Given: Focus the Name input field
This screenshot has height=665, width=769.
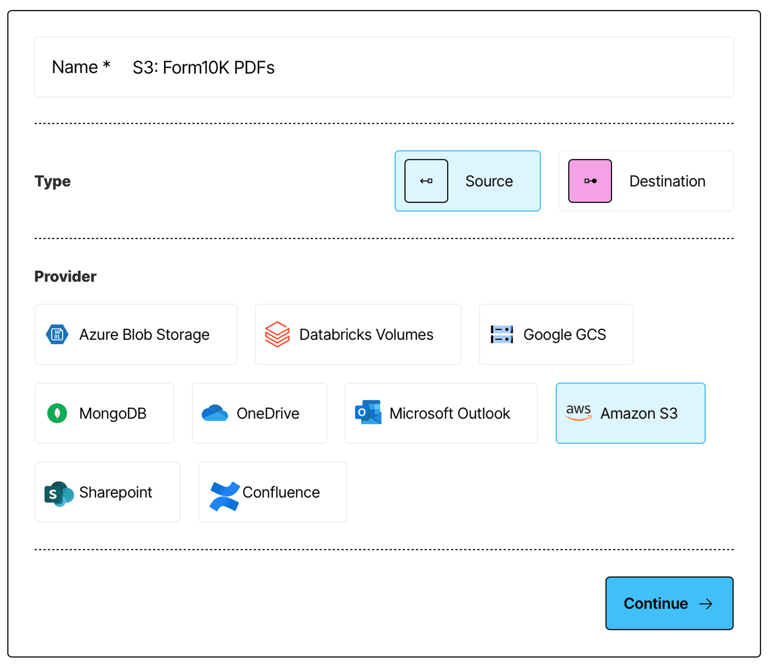Looking at the screenshot, I should click(x=384, y=67).
